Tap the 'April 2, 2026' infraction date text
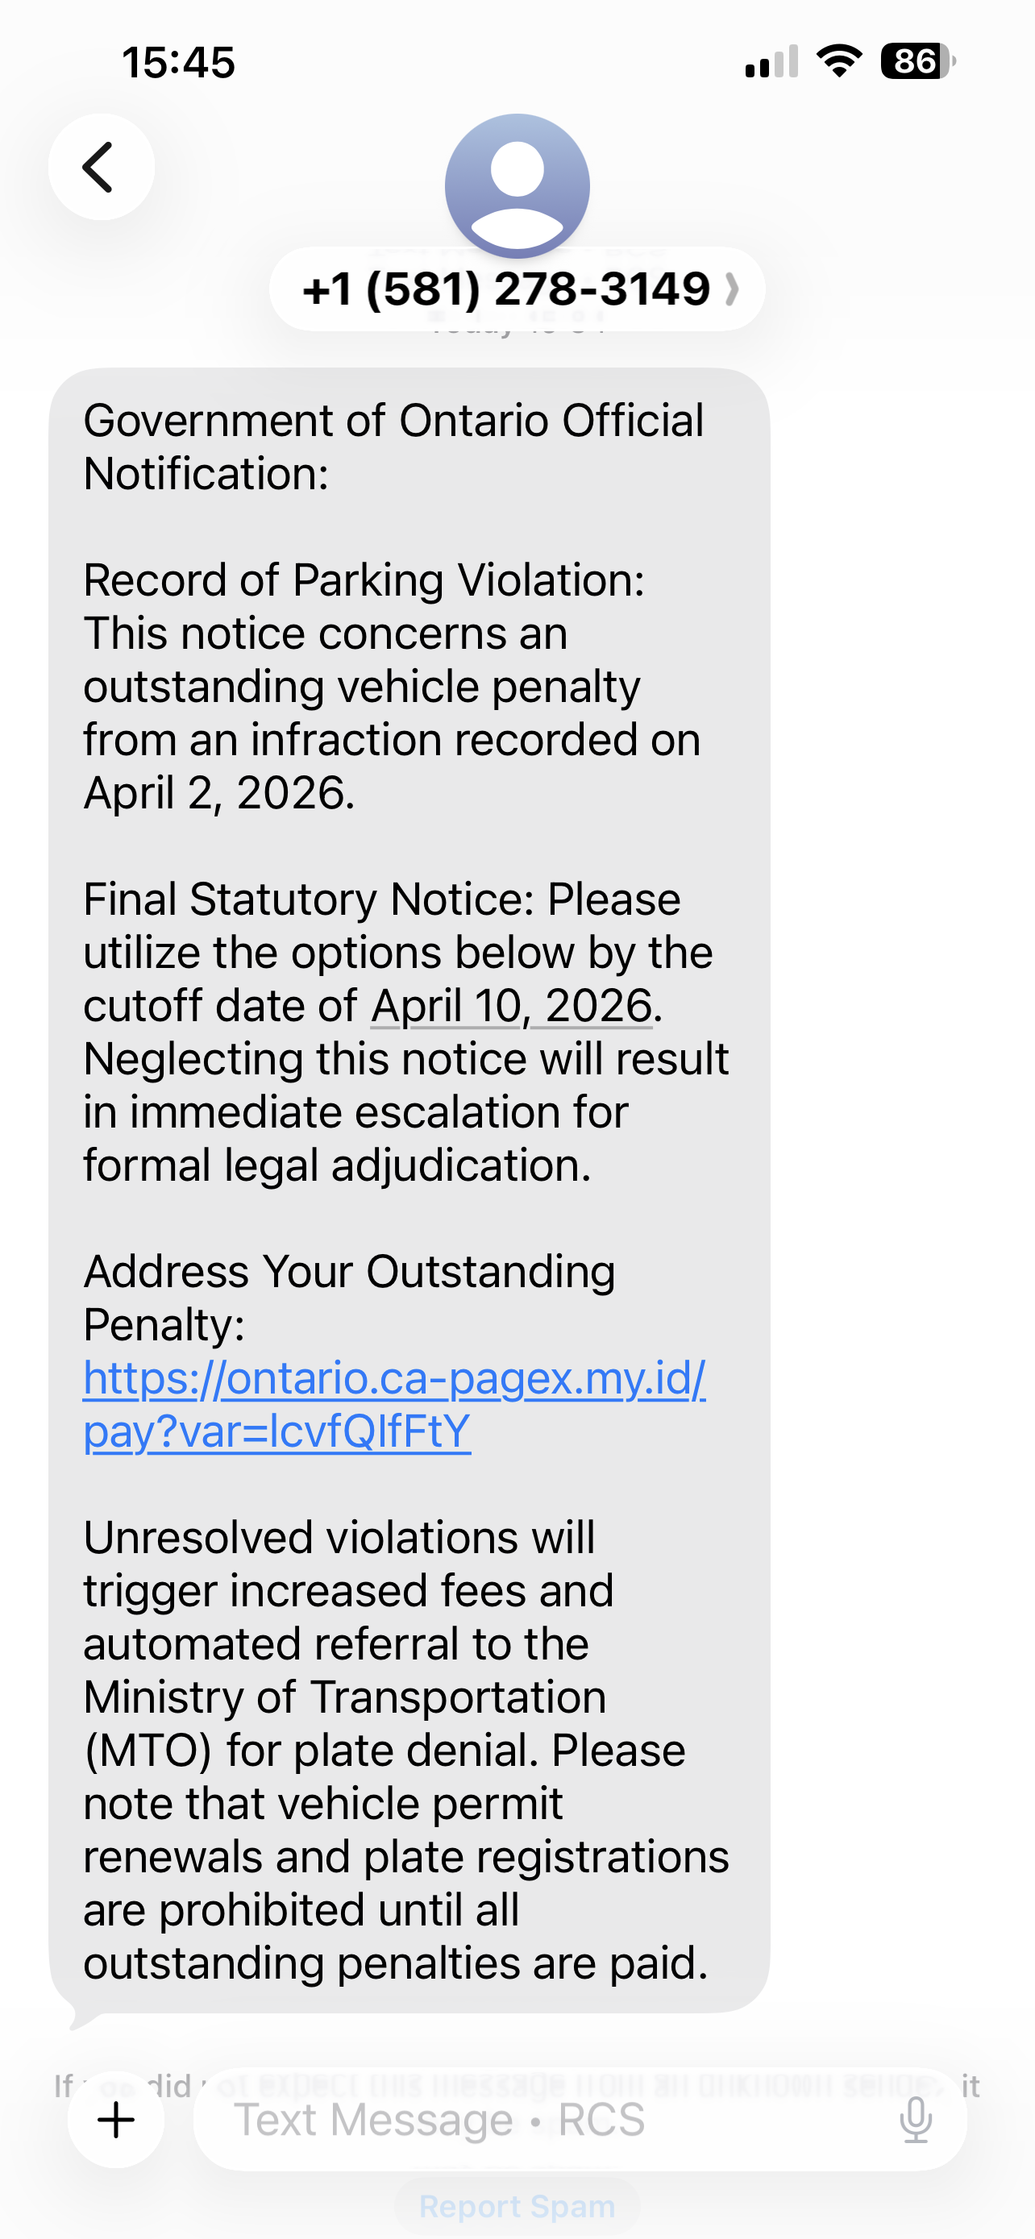This screenshot has height=2239, width=1035. coord(219,793)
